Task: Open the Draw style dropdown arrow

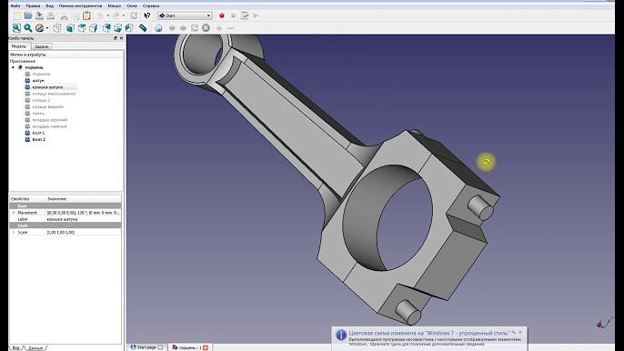Action: click(x=47, y=28)
